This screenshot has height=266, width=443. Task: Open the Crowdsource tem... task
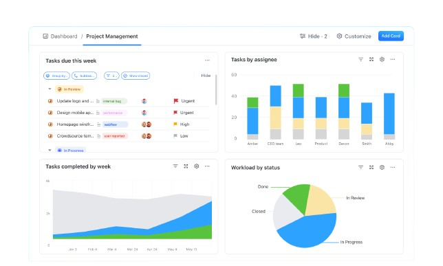tap(75, 136)
